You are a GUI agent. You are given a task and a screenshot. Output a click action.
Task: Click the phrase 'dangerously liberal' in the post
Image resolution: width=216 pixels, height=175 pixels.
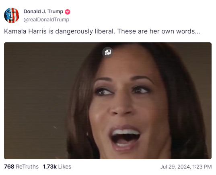(85, 31)
